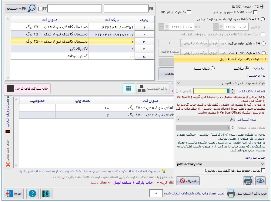Click the barcode scan icon at bottom
The width and height of the screenshot is (271, 202).
click(x=46, y=193)
